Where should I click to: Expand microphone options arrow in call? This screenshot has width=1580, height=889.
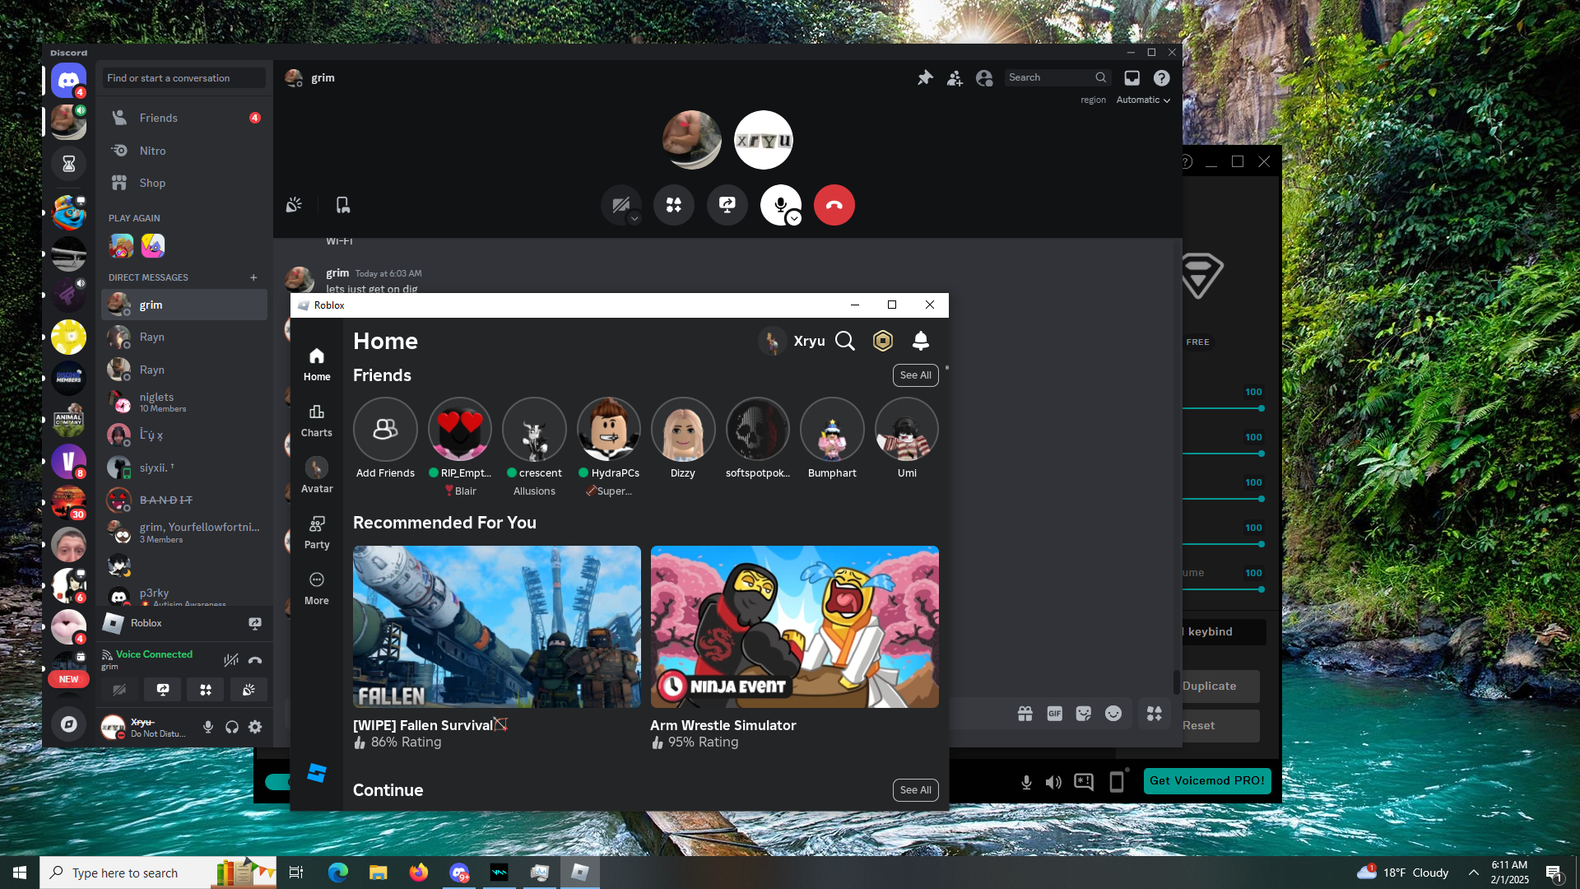coord(794,219)
